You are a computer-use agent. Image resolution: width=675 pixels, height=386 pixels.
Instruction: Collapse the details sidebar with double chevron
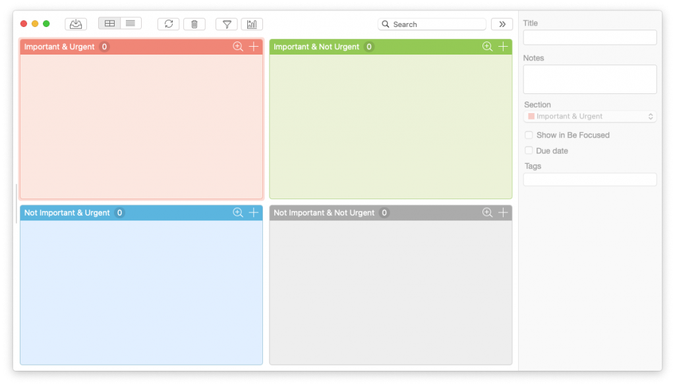click(502, 24)
